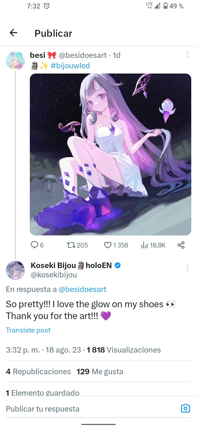Open the three-dot menu on besi's post
The image size is (197, 428).
(x=187, y=55)
